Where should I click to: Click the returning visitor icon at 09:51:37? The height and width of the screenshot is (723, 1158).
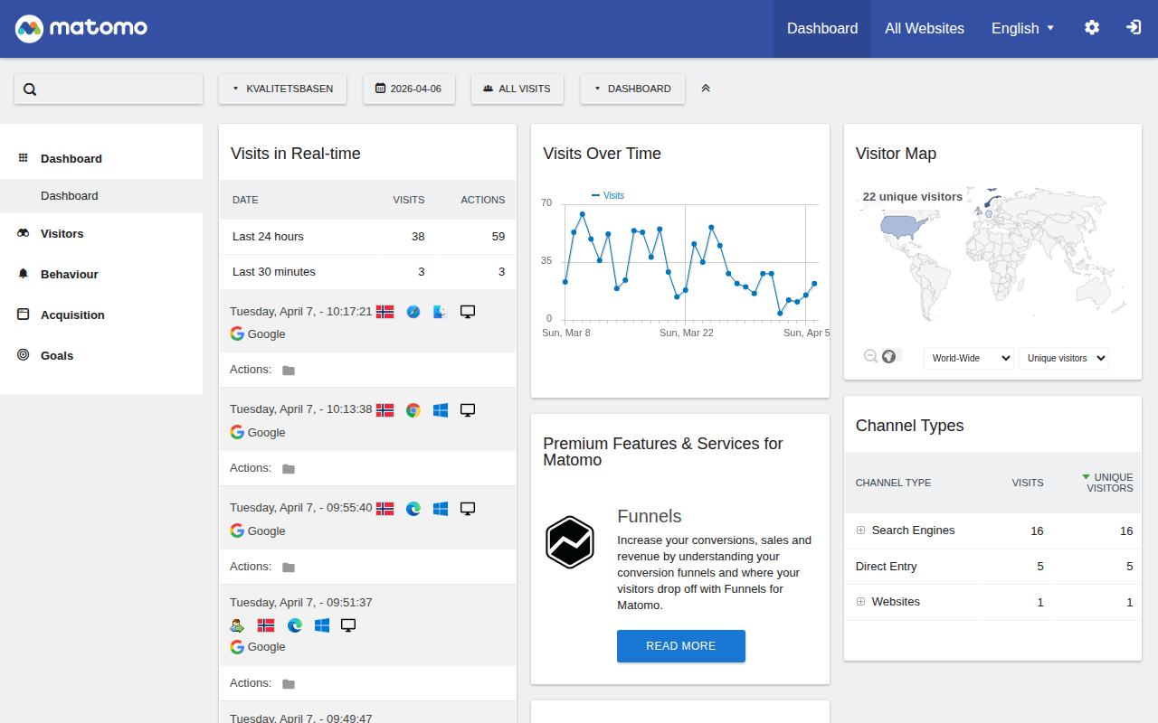pyautogui.click(x=237, y=625)
